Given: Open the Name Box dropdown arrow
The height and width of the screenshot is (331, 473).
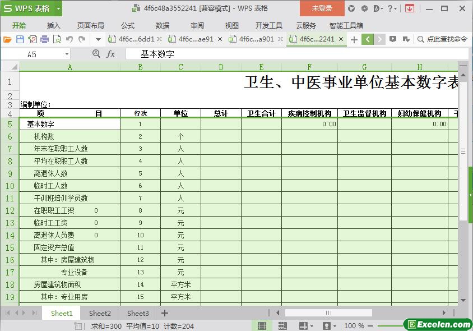Looking at the screenshot, I should tap(67, 54).
